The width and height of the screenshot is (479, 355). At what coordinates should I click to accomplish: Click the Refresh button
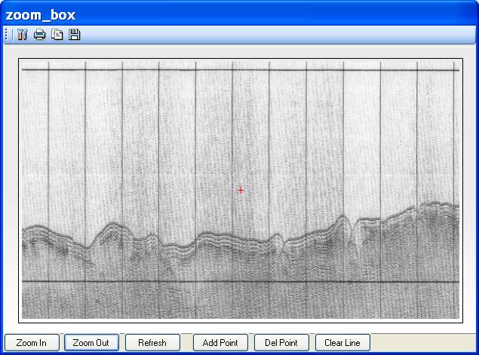point(152,343)
